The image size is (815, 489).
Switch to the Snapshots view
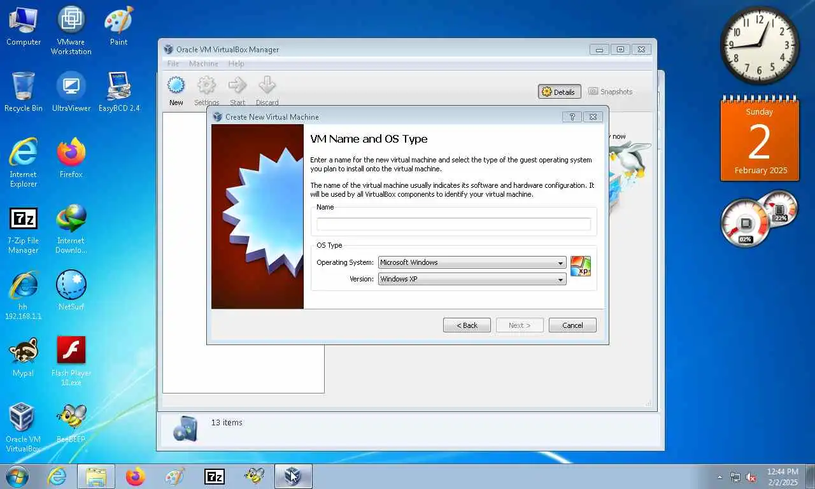click(x=610, y=92)
